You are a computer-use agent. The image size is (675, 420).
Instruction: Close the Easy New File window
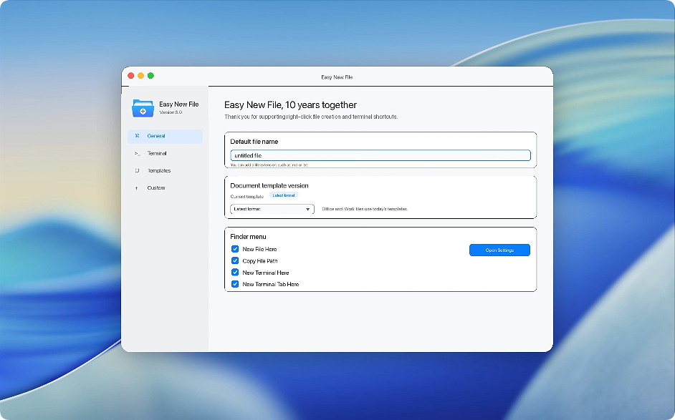(131, 76)
